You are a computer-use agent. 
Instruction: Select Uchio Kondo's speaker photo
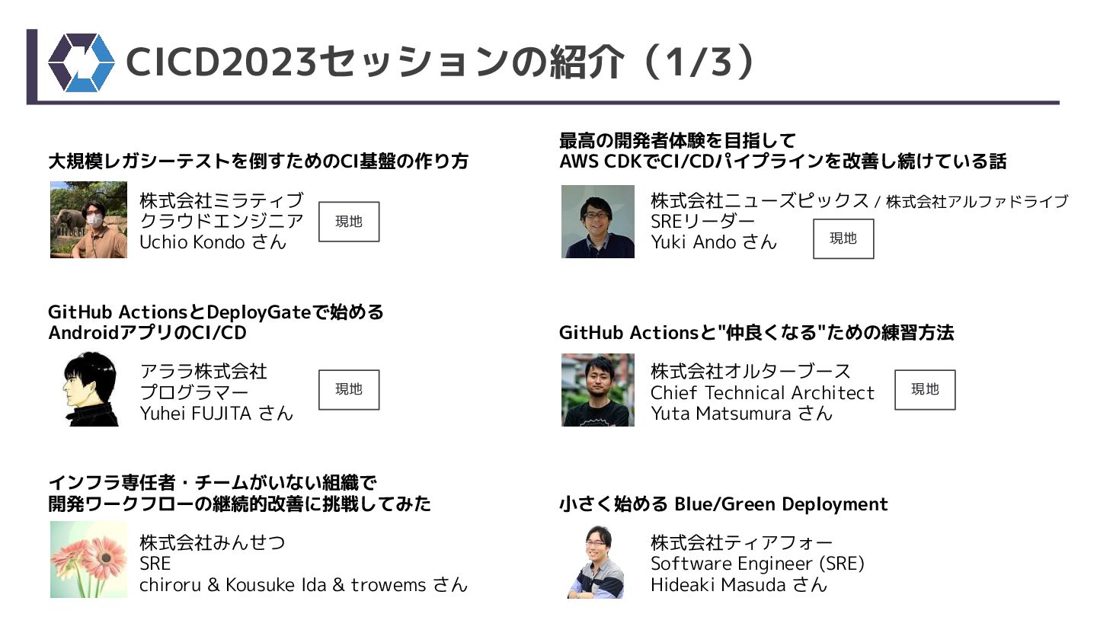88,219
